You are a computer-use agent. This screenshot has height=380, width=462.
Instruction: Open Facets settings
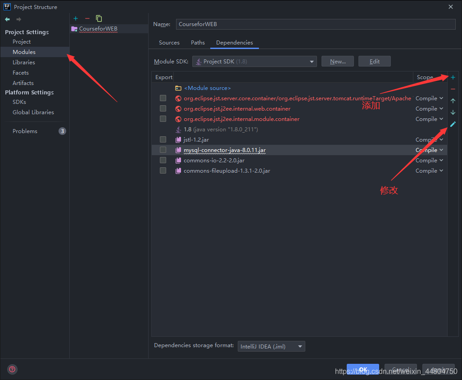pos(21,73)
